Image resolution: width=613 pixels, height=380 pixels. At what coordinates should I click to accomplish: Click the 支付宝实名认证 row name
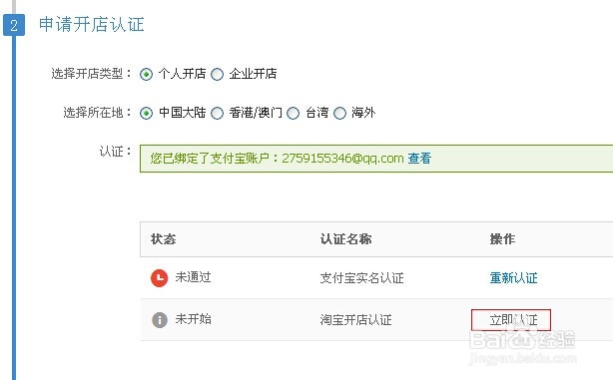pyautogui.click(x=362, y=278)
